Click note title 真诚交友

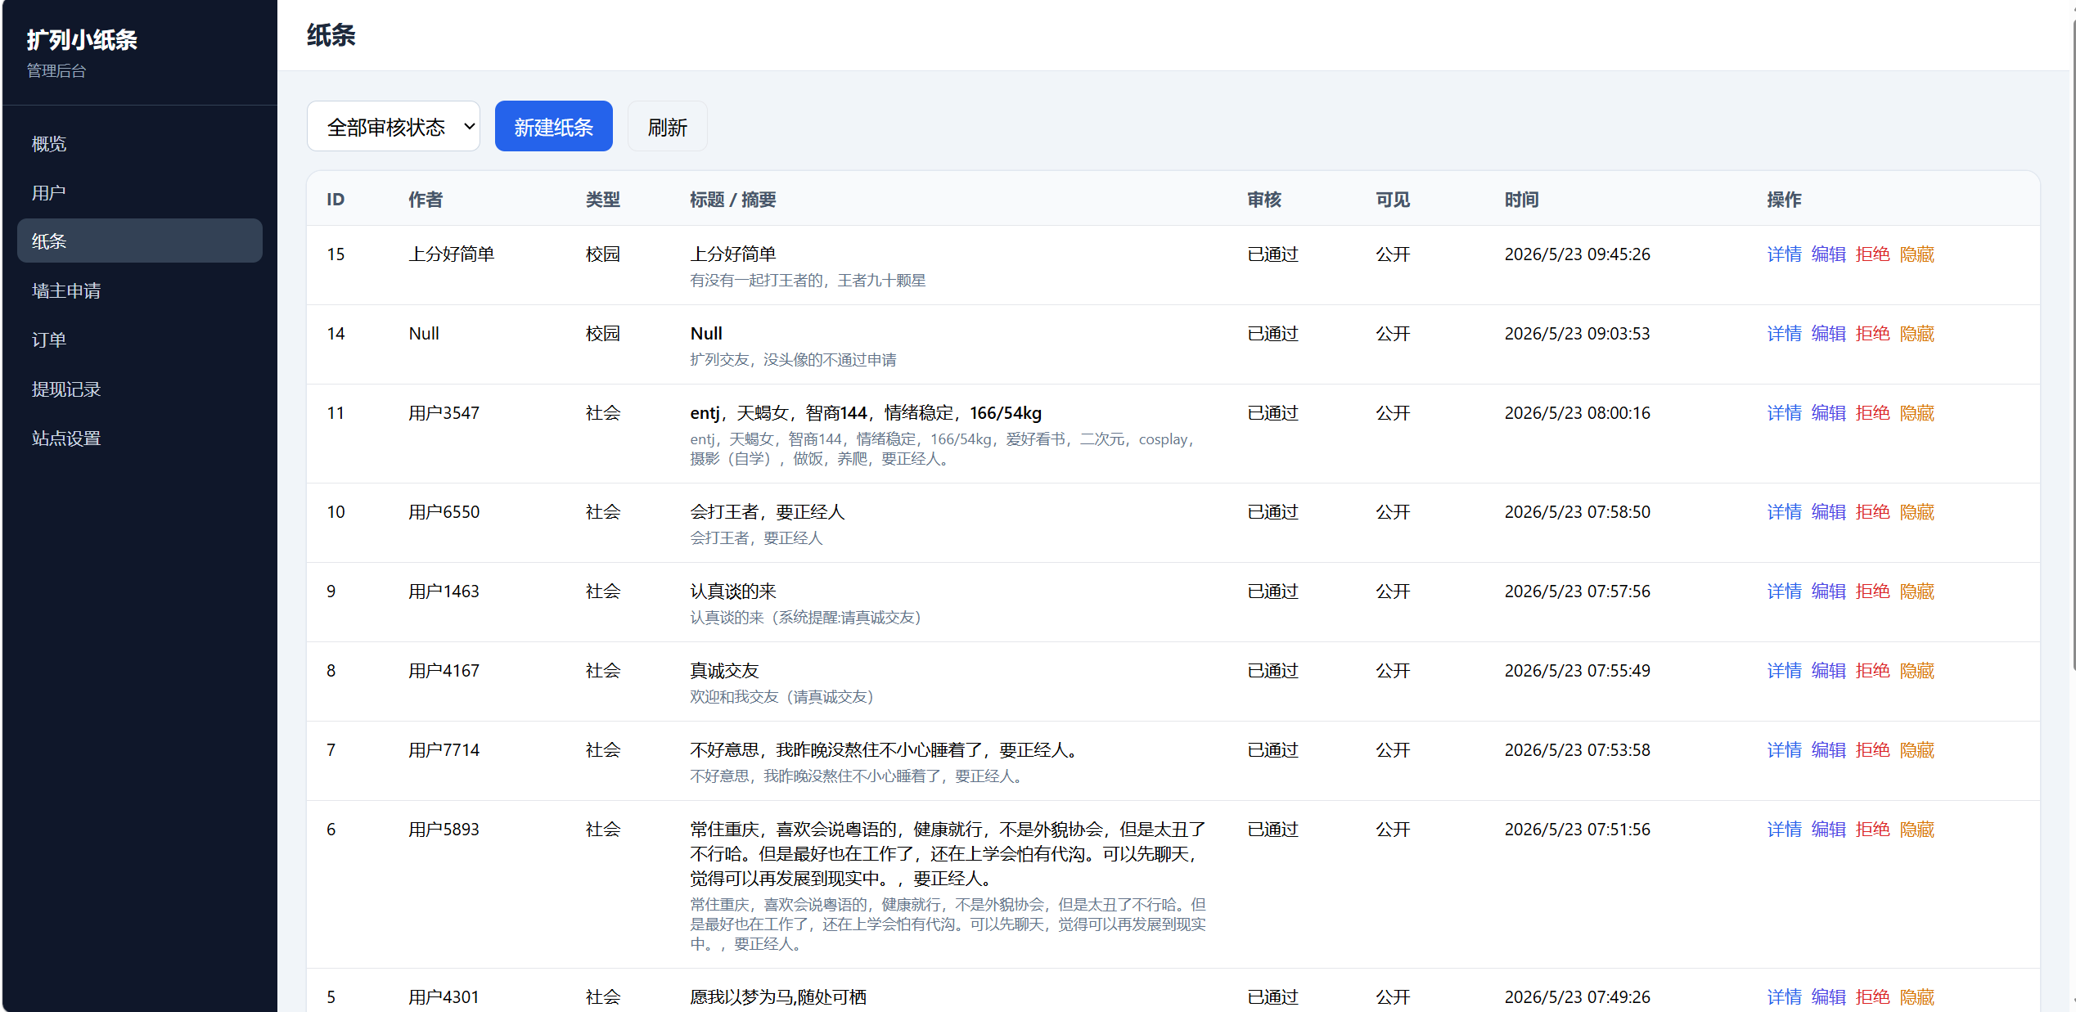tap(724, 671)
